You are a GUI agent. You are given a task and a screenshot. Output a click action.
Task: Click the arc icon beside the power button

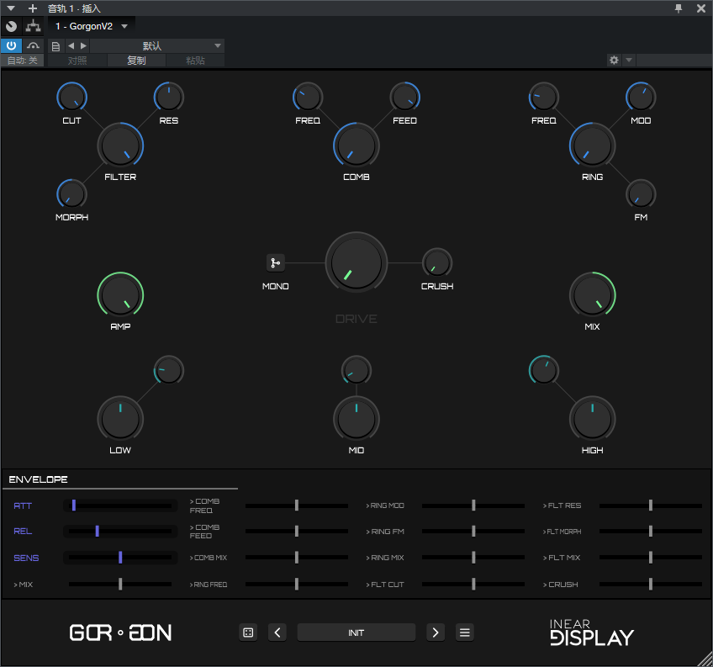(x=33, y=45)
